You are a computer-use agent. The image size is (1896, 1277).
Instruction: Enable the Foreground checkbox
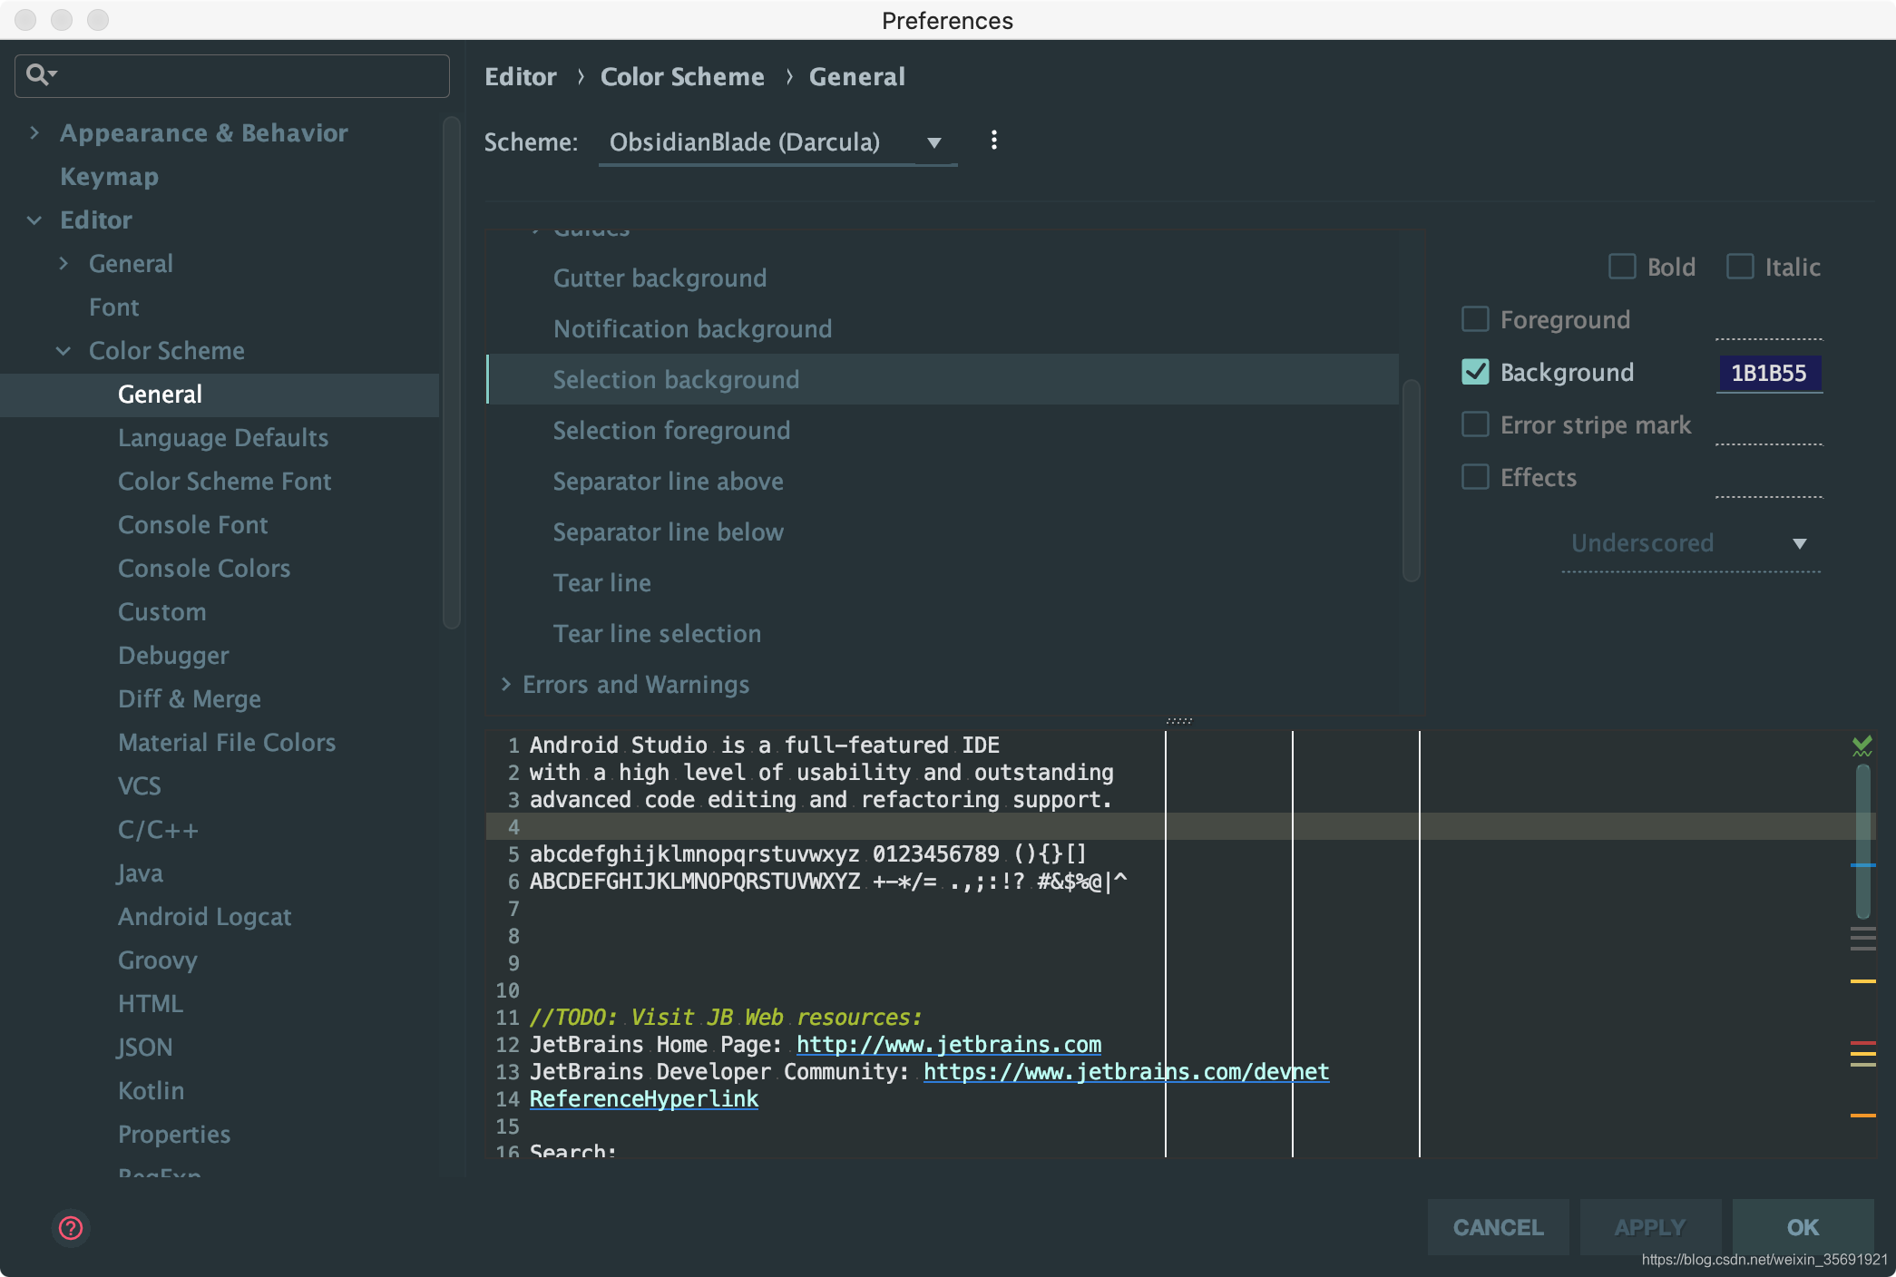(1474, 319)
